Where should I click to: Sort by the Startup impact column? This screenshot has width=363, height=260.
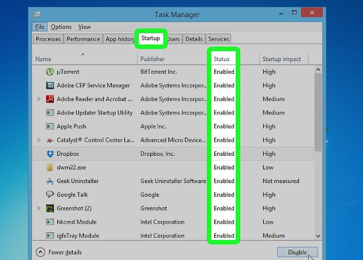click(281, 59)
